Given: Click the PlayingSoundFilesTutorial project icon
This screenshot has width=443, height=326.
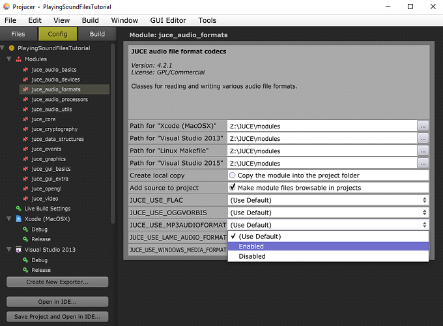Looking at the screenshot, I should [x=12, y=48].
